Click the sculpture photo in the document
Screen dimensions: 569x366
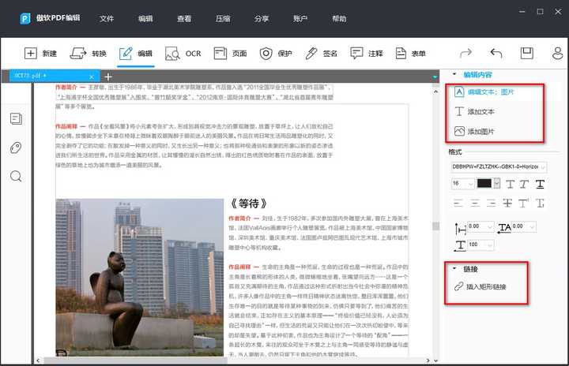[x=140, y=277]
